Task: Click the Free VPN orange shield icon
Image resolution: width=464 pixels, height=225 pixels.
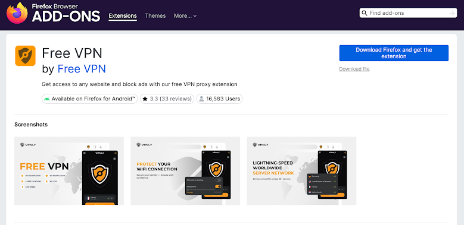Action: (x=25, y=56)
